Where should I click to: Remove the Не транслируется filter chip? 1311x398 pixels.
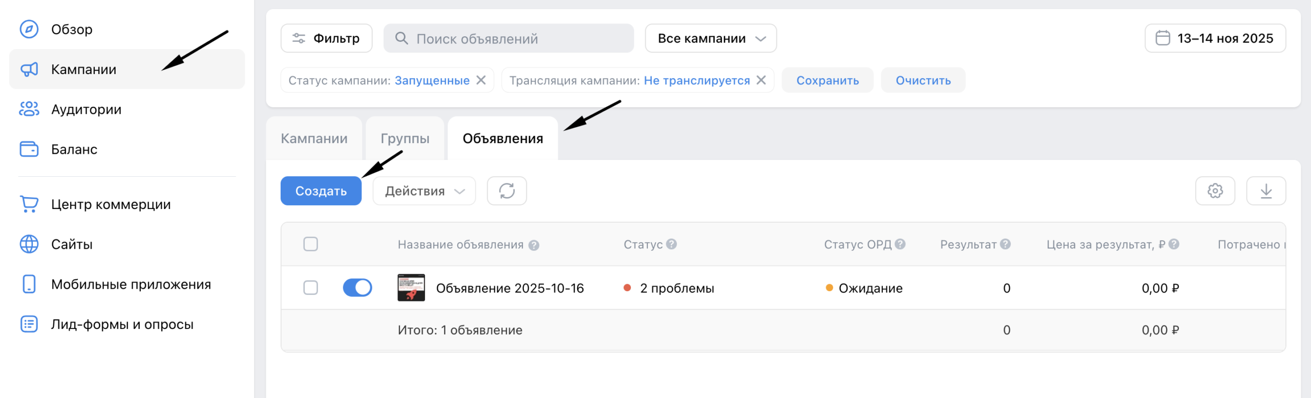pos(761,80)
